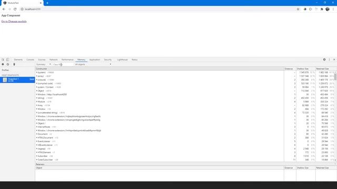Image resolution: width=337 pixels, height=189 pixels.
Task: Click the inspect element picker icon
Action: pos(3,59)
